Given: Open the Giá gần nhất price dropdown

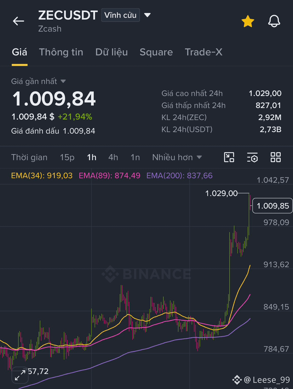Looking at the screenshot, I should pyautogui.click(x=39, y=81).
